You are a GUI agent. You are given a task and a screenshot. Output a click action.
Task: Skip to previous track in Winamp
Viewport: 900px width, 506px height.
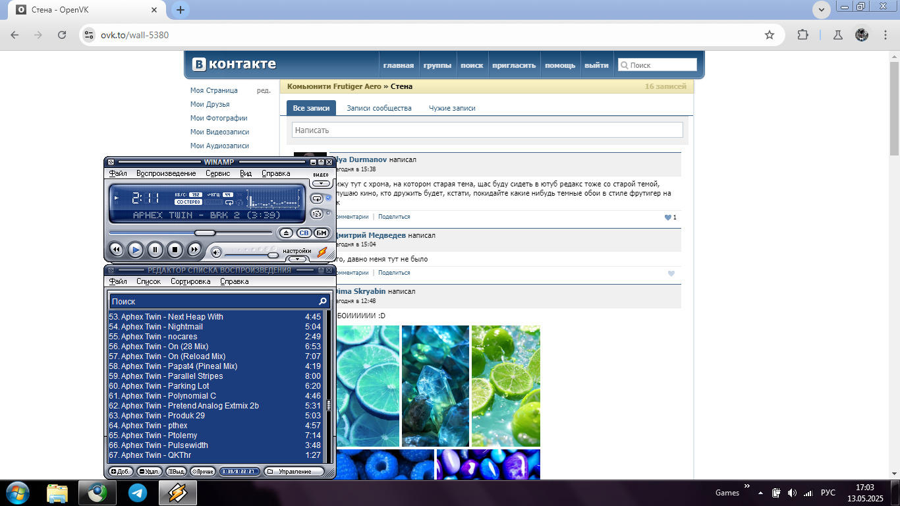pos(116,250)
